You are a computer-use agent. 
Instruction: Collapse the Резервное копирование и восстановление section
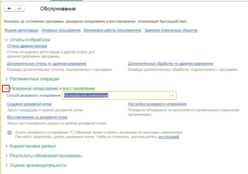click(6, 88)
